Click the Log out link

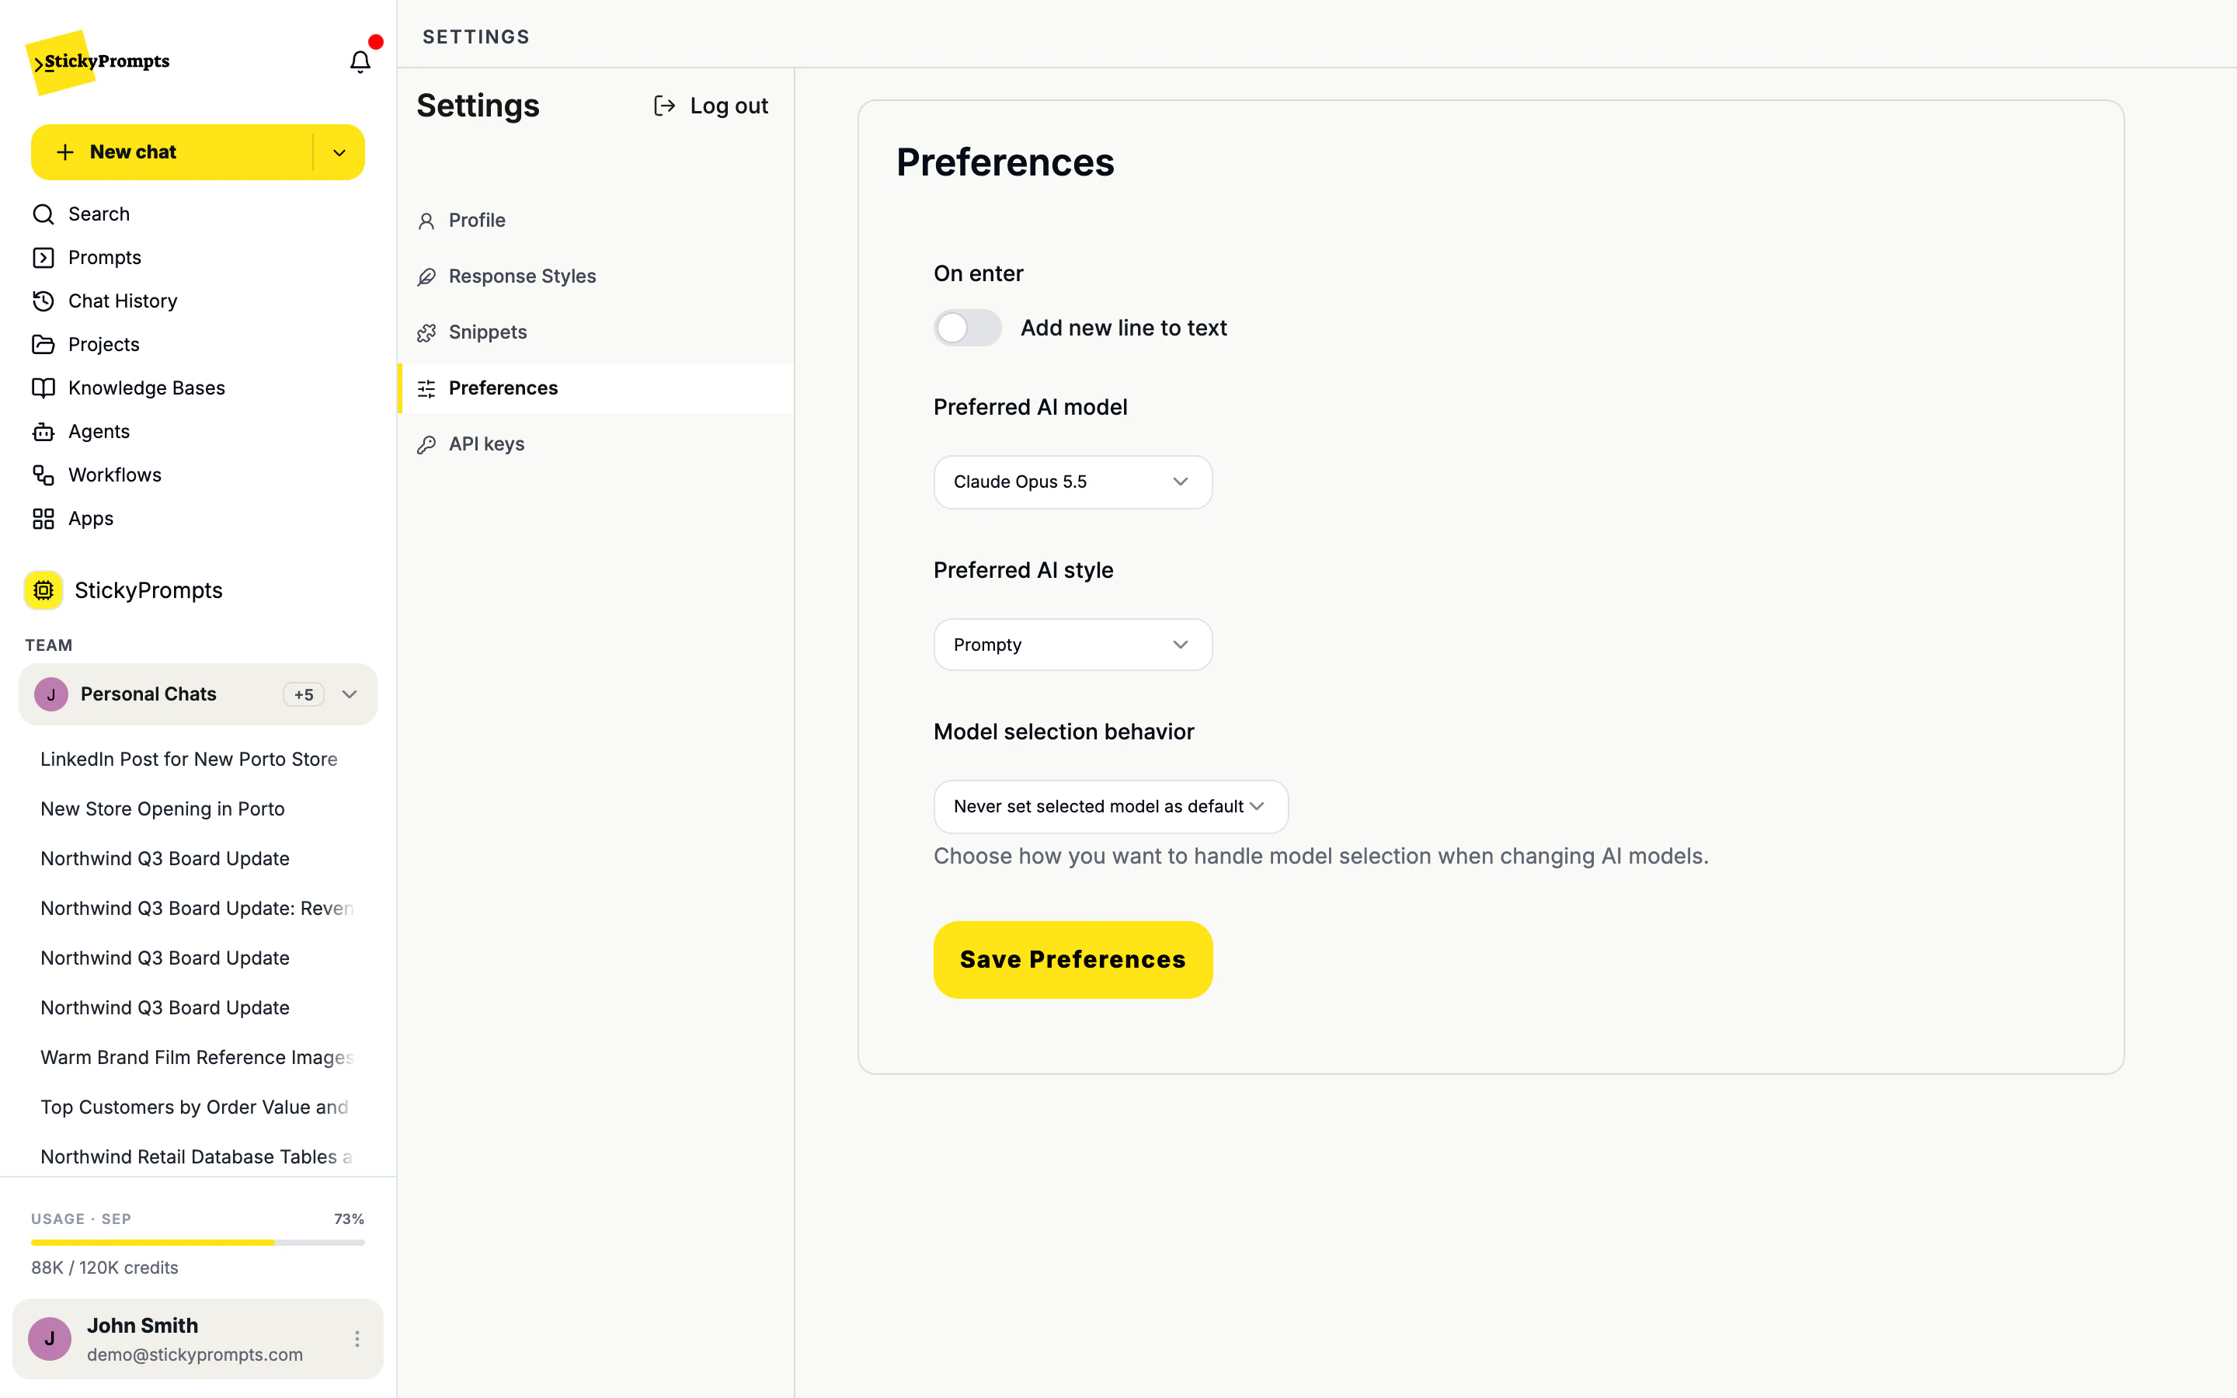[x=711, y=106]
